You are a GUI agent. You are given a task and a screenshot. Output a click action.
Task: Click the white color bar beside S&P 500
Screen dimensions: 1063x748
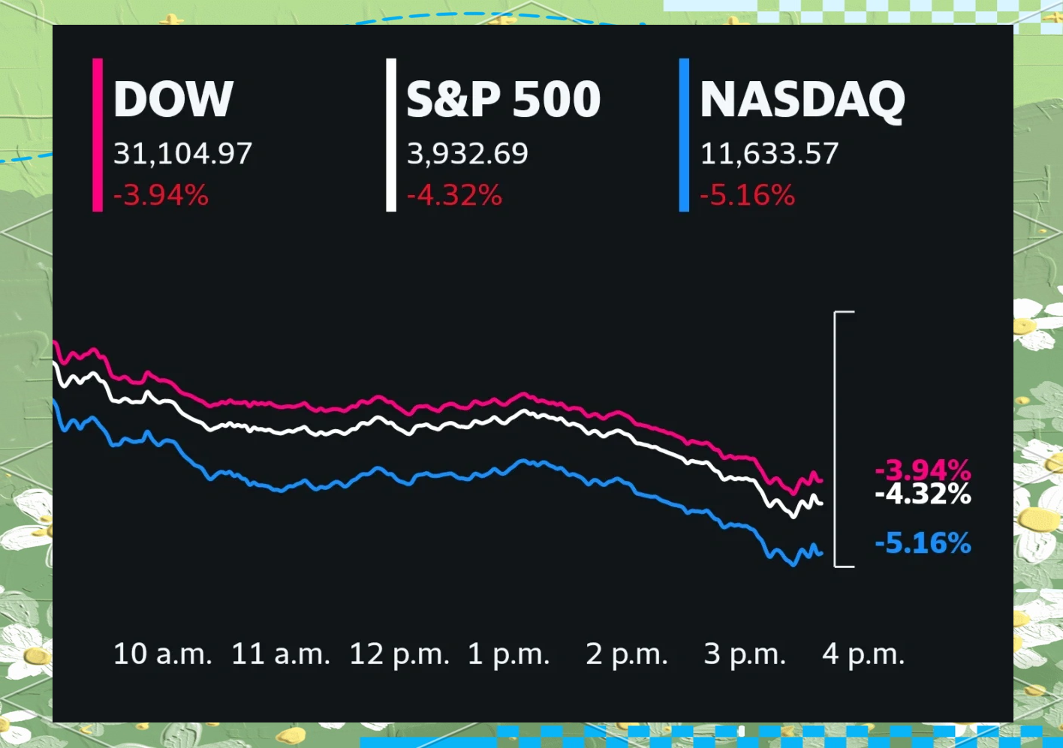(391, 135)
